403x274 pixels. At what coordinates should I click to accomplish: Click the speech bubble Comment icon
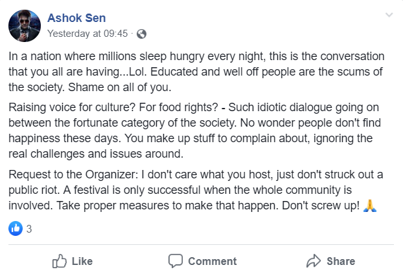pos(176,261)
